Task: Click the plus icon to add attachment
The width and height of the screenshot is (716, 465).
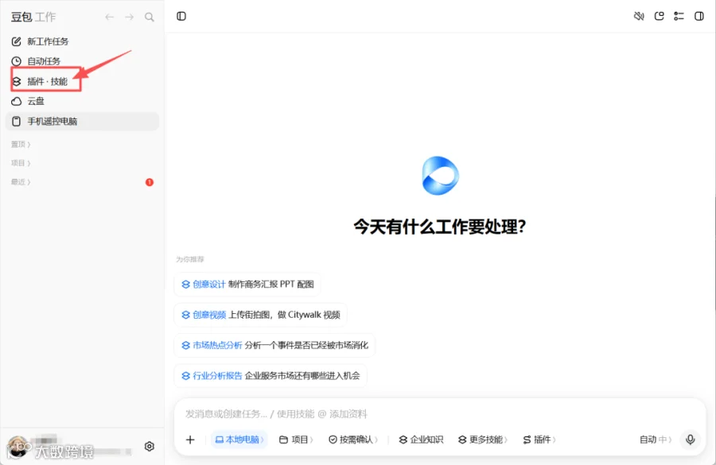Action: (x=190, y=440)
